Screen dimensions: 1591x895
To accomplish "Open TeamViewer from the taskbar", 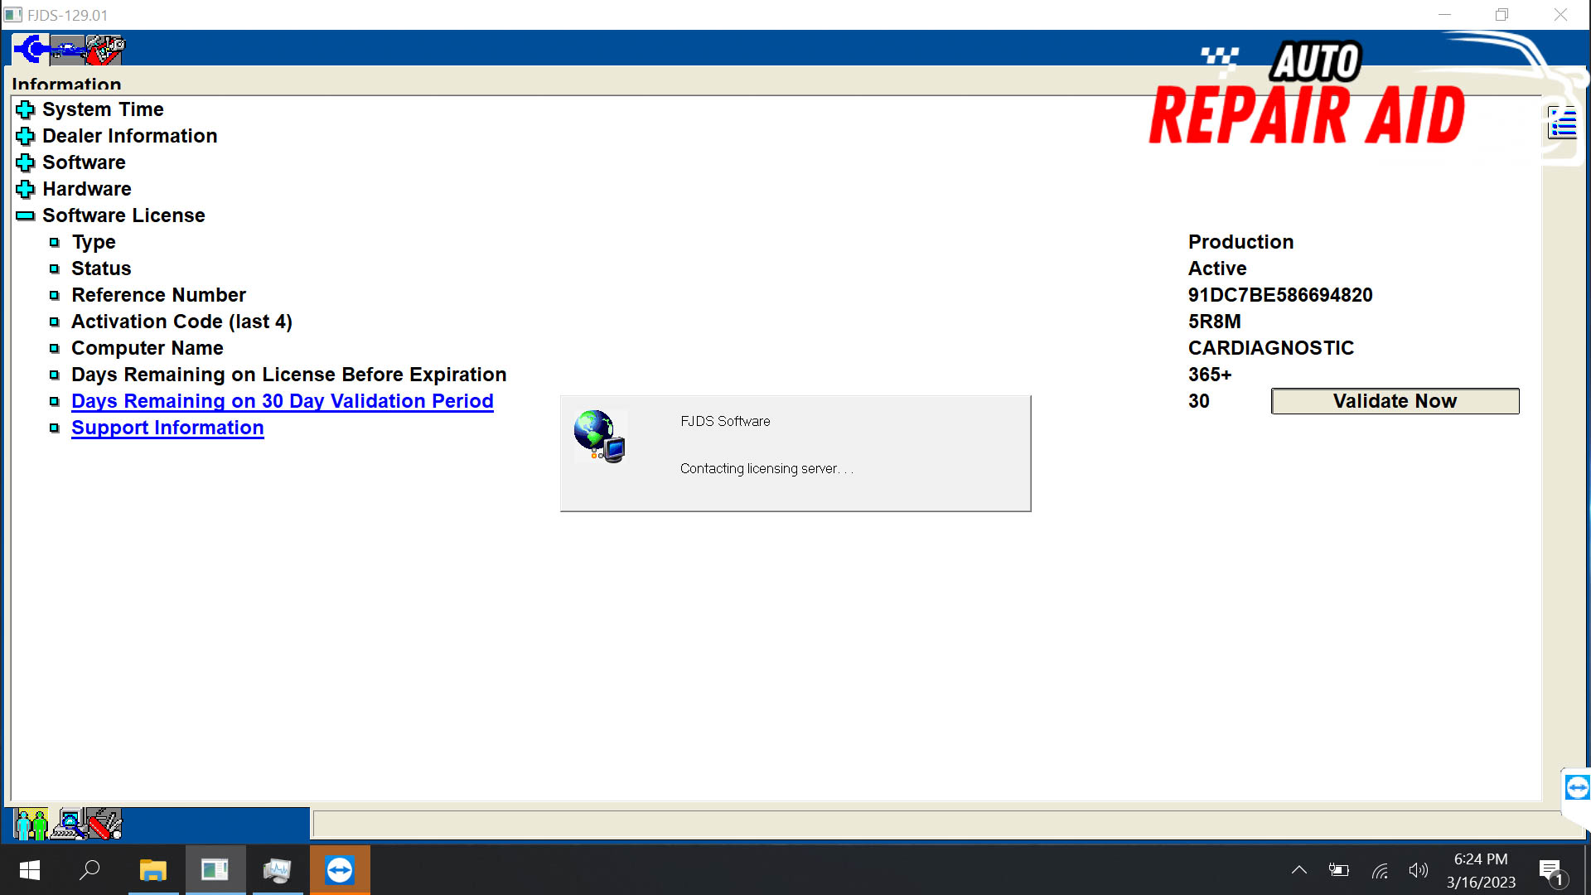I will pos(340,870).
